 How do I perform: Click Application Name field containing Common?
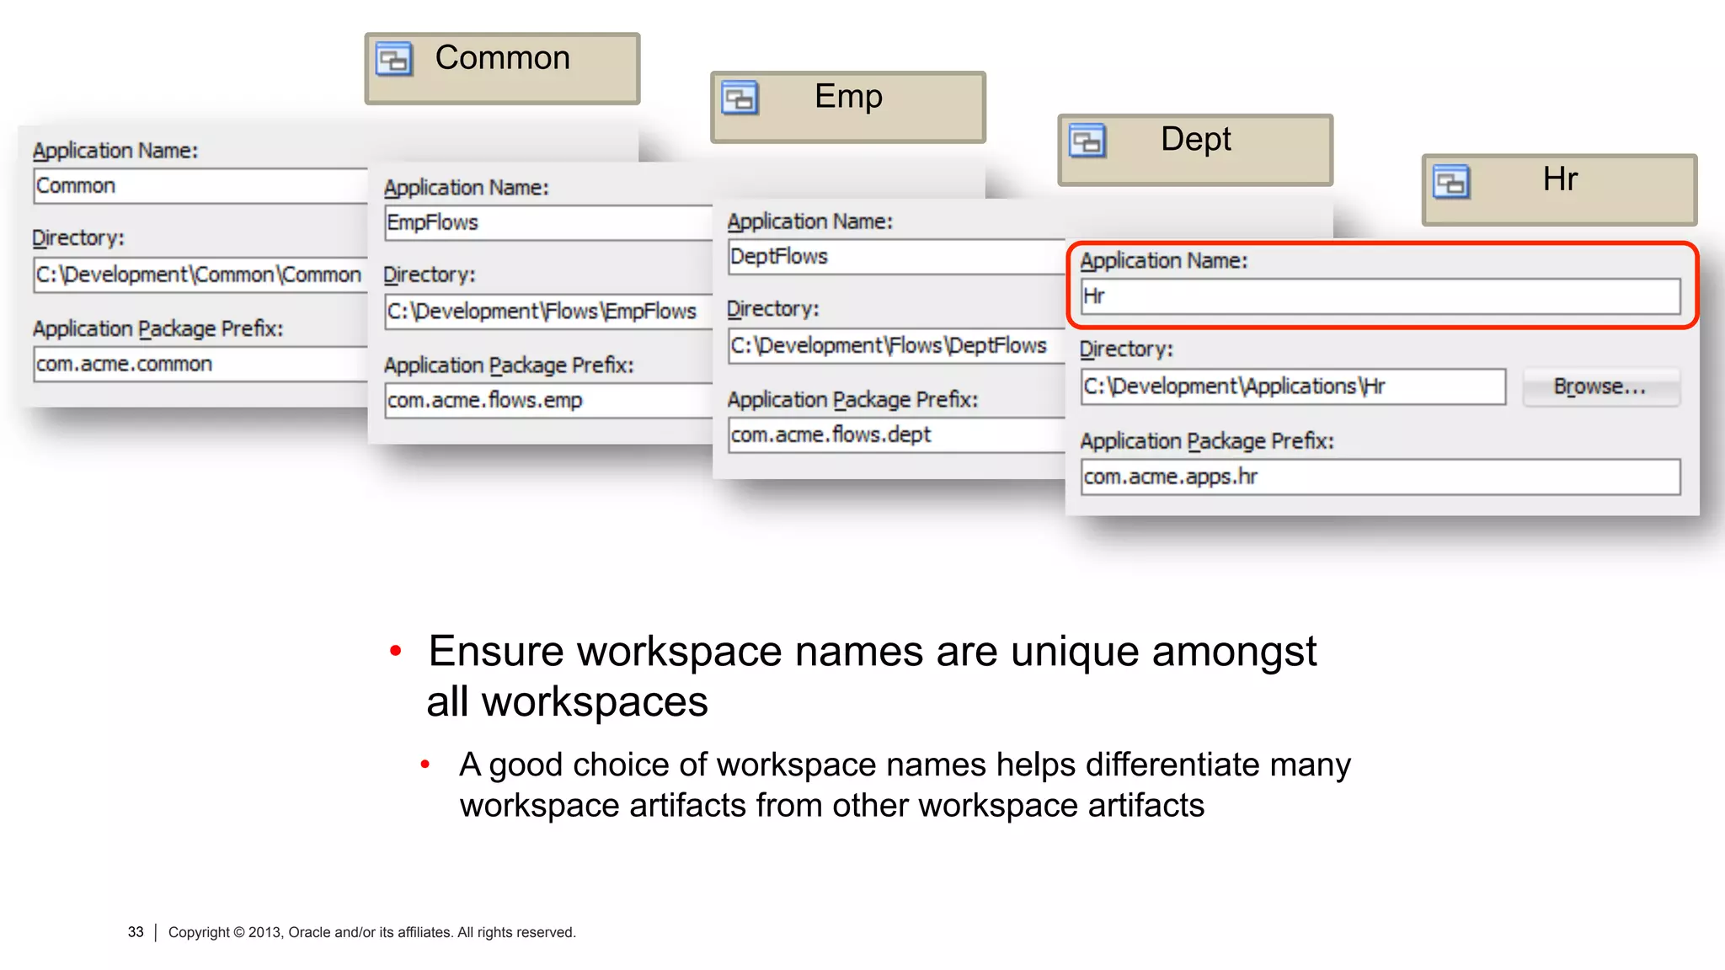[200, 186]
